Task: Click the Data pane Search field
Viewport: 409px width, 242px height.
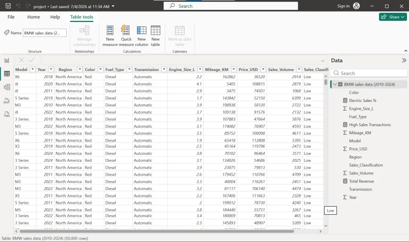Action: click(x=369, y=73)
